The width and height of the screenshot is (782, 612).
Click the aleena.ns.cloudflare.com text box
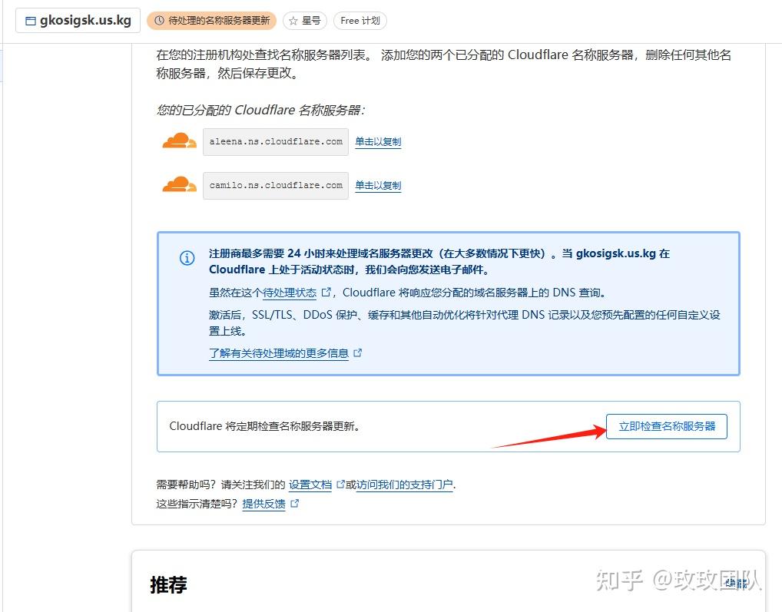(x=275, y=141)
